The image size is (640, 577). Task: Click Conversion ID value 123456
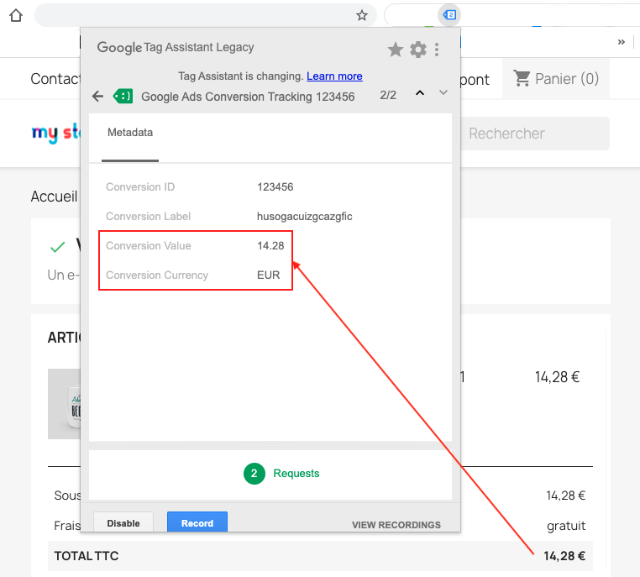pyautogui.click(x=275, y=187)
